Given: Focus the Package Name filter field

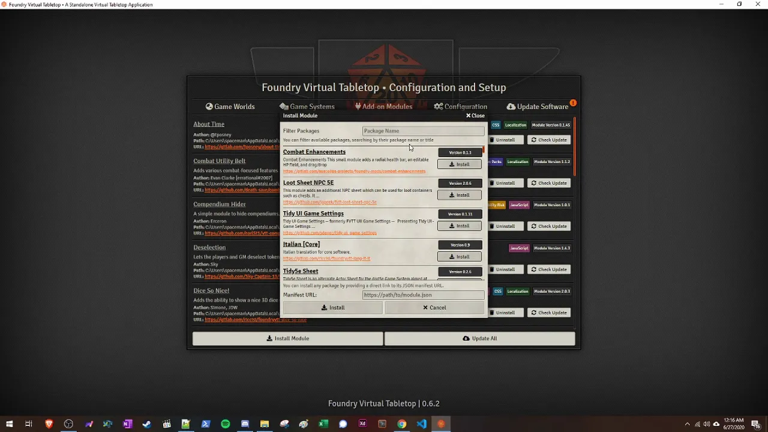Looking at the screenshot, I should pyautogui.click(x=423, y=131).
